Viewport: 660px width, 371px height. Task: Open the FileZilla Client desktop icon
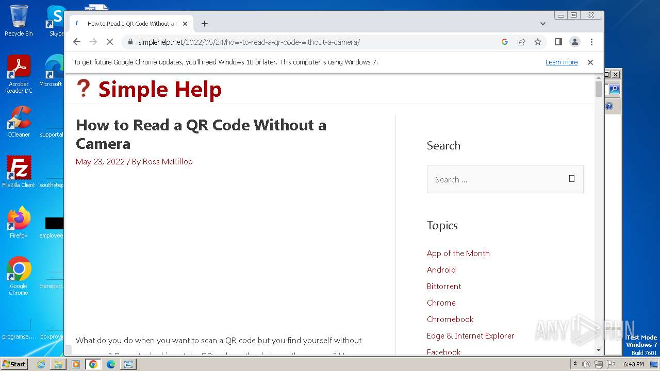pyautogui.click(x=19, y=172)
